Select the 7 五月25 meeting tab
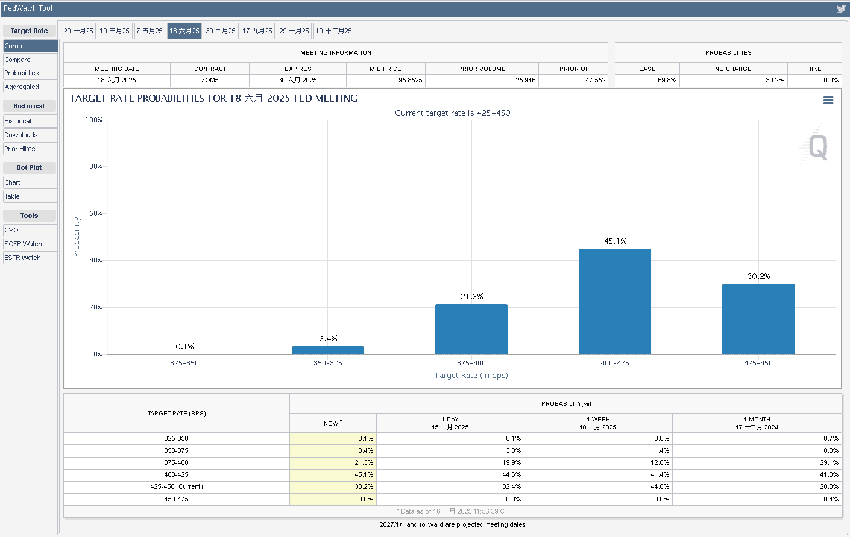The width and height of the screenshot is (850, 537). (150, 31)
